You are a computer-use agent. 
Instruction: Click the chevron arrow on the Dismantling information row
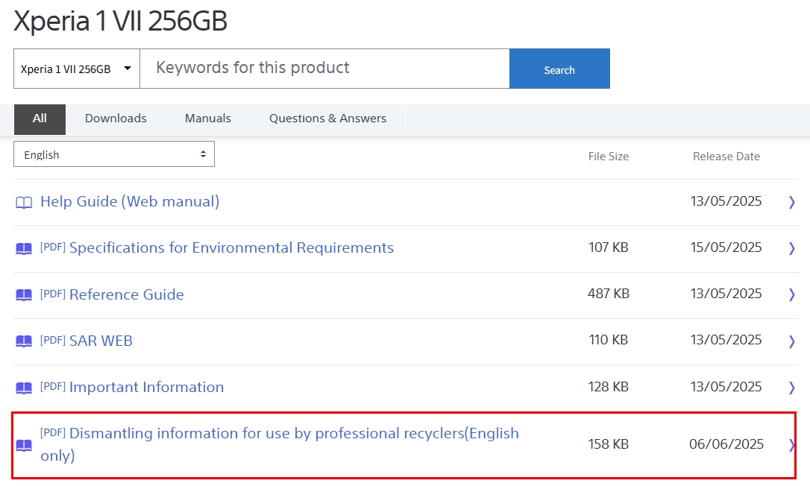792,445
